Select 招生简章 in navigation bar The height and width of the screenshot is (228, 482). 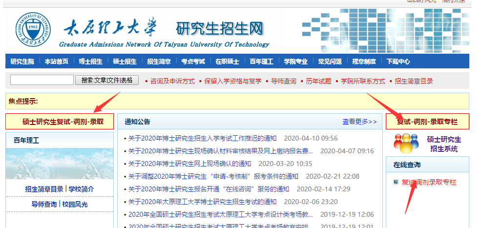click(x=159, y=62)
